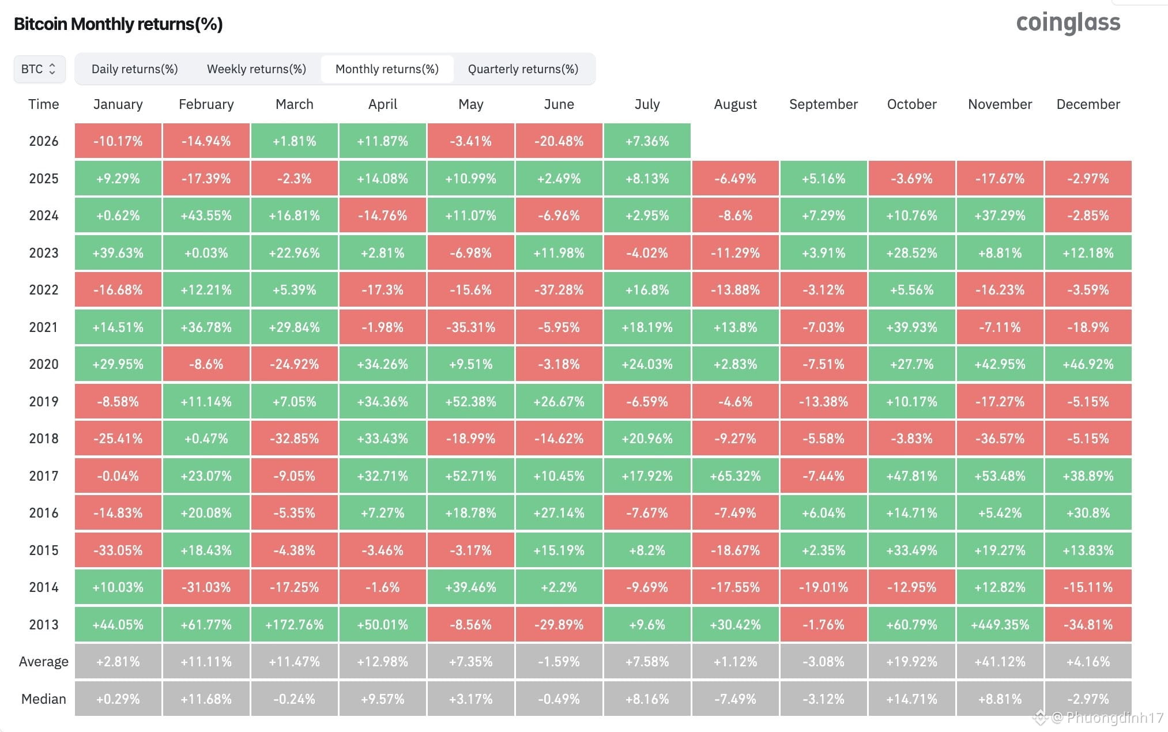This screenshot has height=732, width=1168.
Task: Switch to Daily returns(%) tab
Action: (134, 69)
